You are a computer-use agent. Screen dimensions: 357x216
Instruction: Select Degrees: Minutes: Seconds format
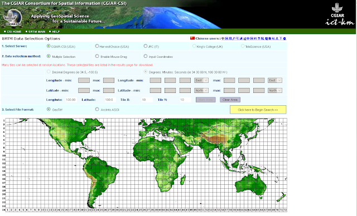pos(146,72)
